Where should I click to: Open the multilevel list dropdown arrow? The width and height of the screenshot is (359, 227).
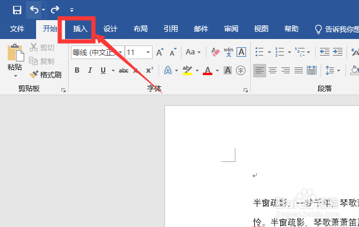click(x=308, y=53)
